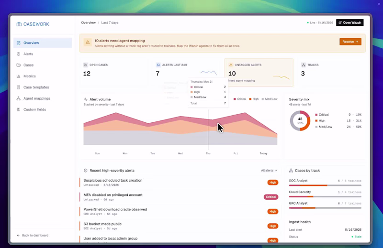The image size is (383, 248).
Task: Click the severity mix donut chart
Action: (300, 120)
